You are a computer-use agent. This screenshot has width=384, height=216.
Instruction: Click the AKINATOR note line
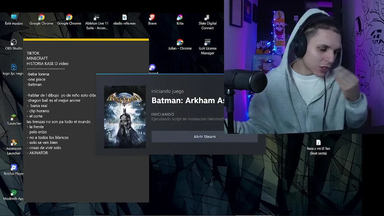37,153
